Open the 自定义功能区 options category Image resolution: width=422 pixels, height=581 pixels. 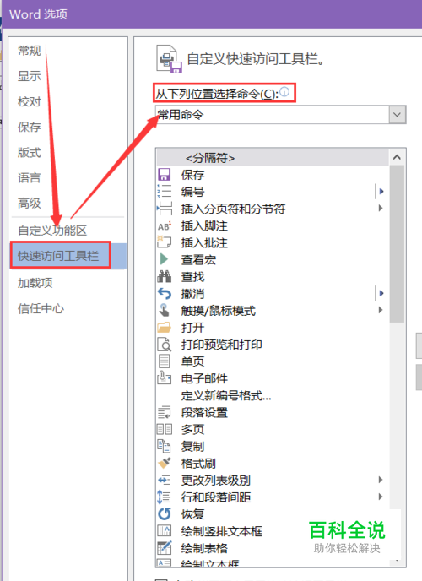[x=52, y=231]
